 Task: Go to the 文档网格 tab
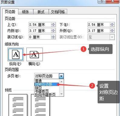click(x=58, y=12)
